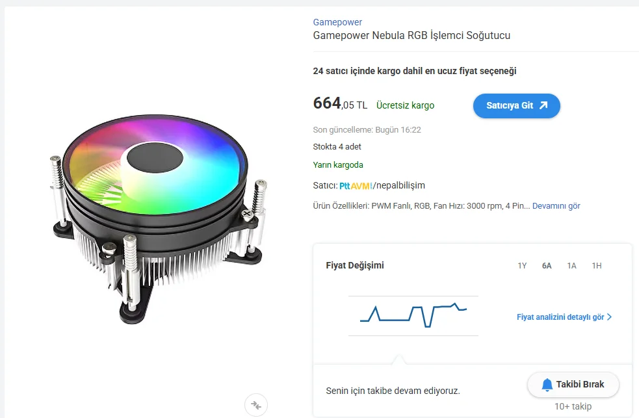
Task: Click the 664,05 TL price
Action: 340,104
